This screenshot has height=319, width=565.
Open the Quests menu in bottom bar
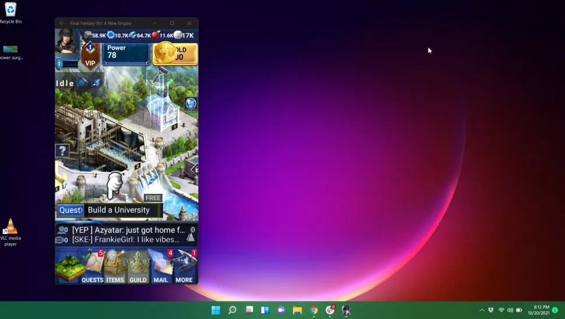[x=91, y=268]
